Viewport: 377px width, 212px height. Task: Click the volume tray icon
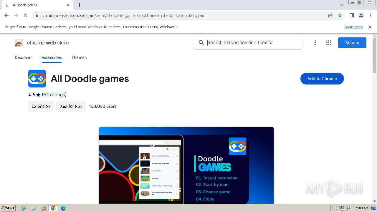335,208
